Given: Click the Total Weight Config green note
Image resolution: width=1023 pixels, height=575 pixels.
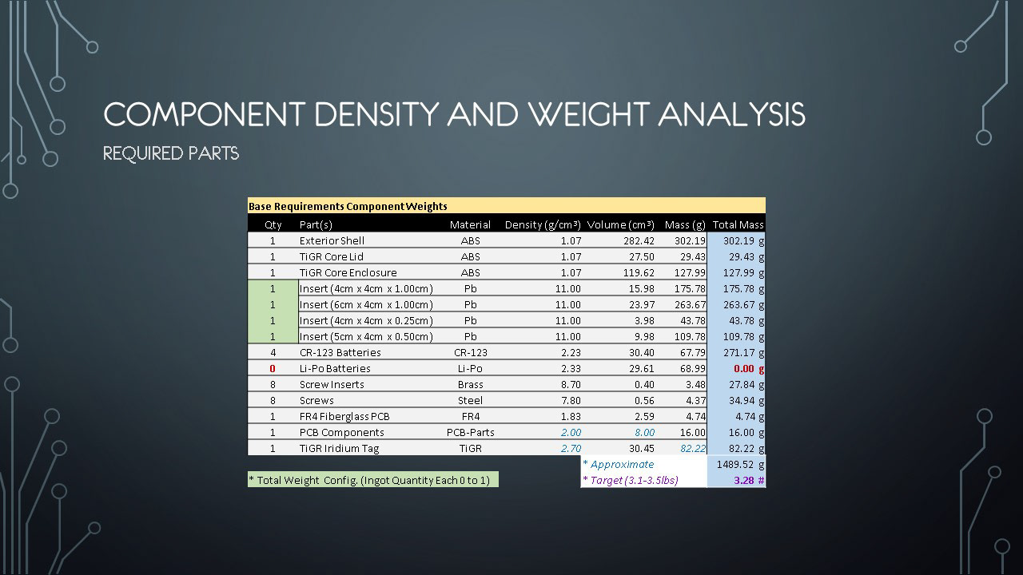Looking at the screenshot, I should point(372,480).
